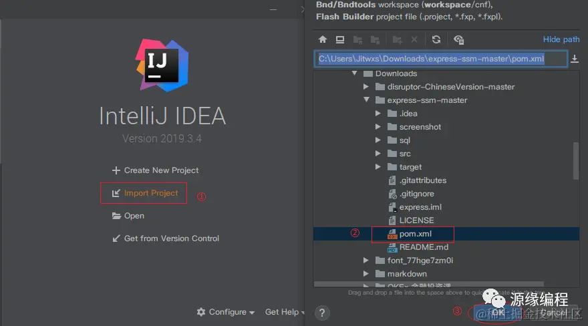588x326 pixels.
Task: Select the express.iml file icon
Action: click(392, 207)
